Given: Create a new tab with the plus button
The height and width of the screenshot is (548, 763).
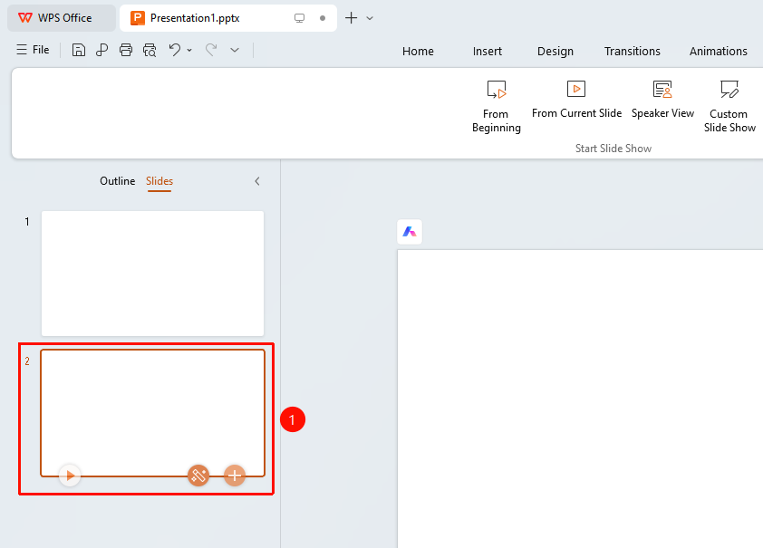Looking at the screenshot, I should click(352, 18).
